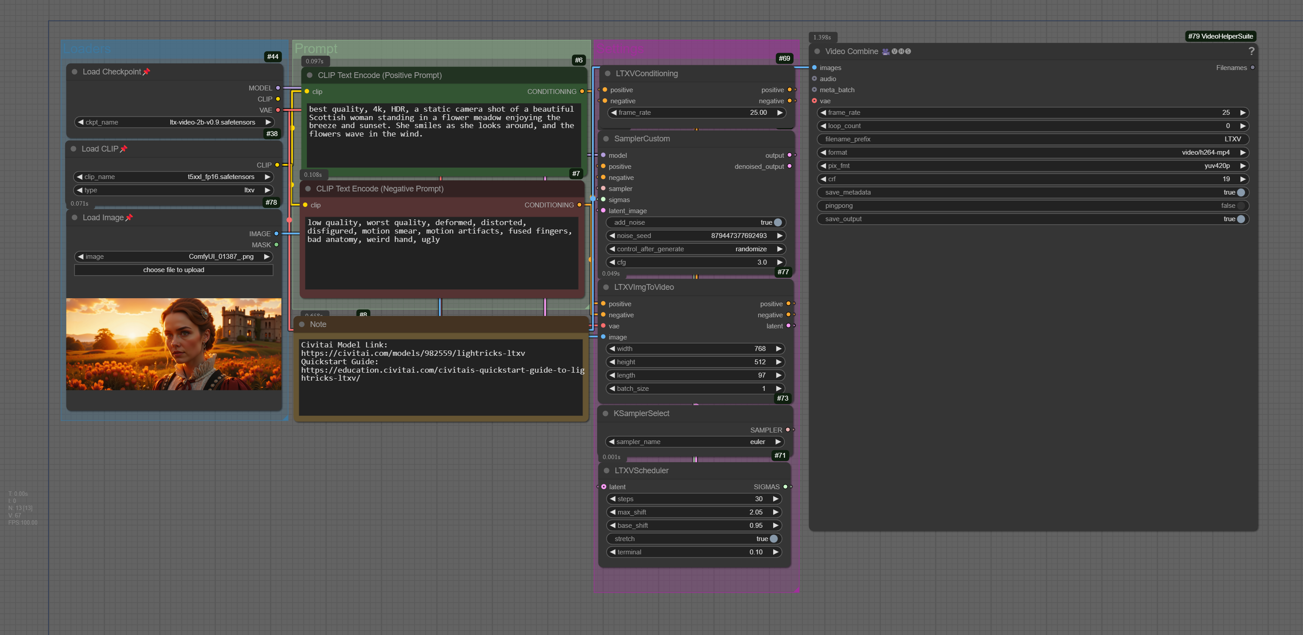Enable the pingpong toggle in Video Combine
Viewport: 1303px width, 635px height.
click(1240, 205)
